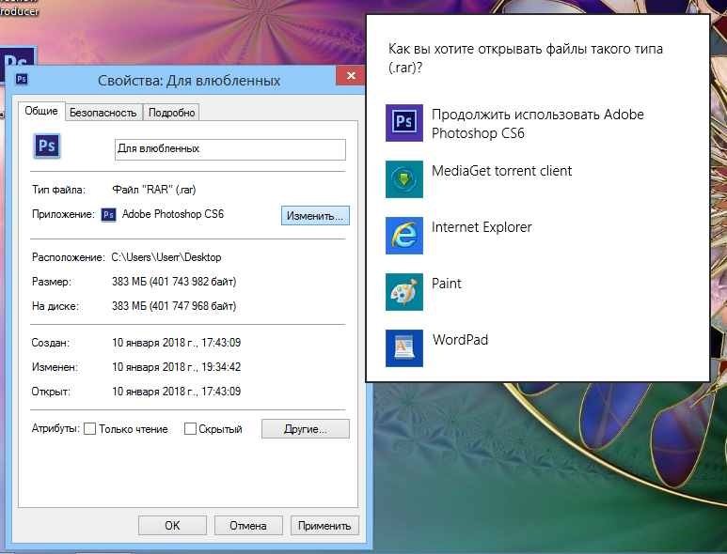This screenshot has width=727, height=554.
Task: Click the MediaGet torrent client icon
Action: 403,179
